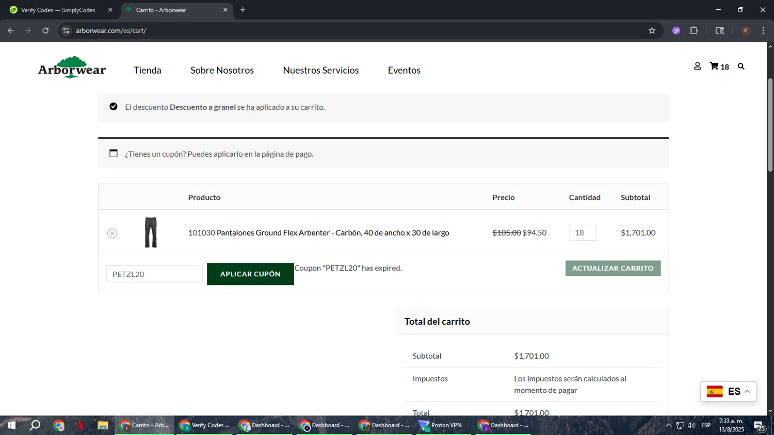Open the user account icon

[697, 66]
